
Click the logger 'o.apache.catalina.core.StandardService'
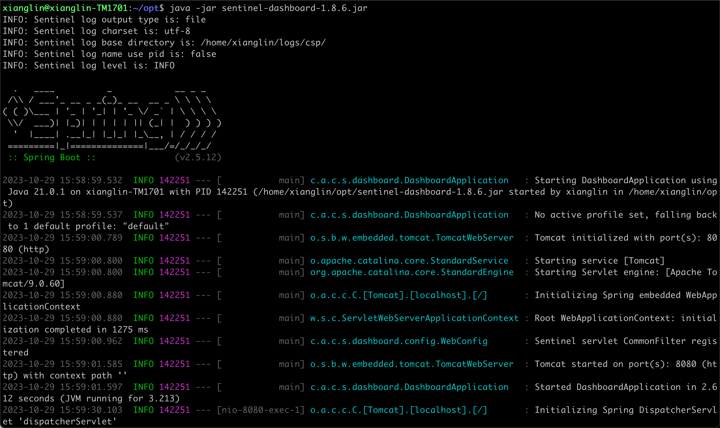(409, 261)
